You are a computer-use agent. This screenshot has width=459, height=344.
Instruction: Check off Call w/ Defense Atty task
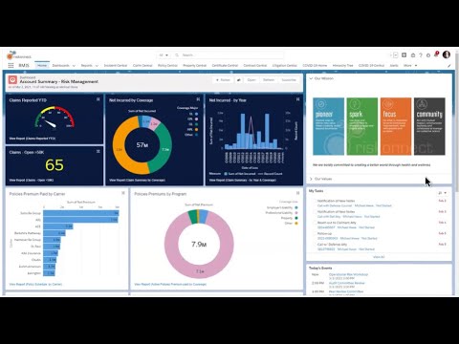(314, 245)
